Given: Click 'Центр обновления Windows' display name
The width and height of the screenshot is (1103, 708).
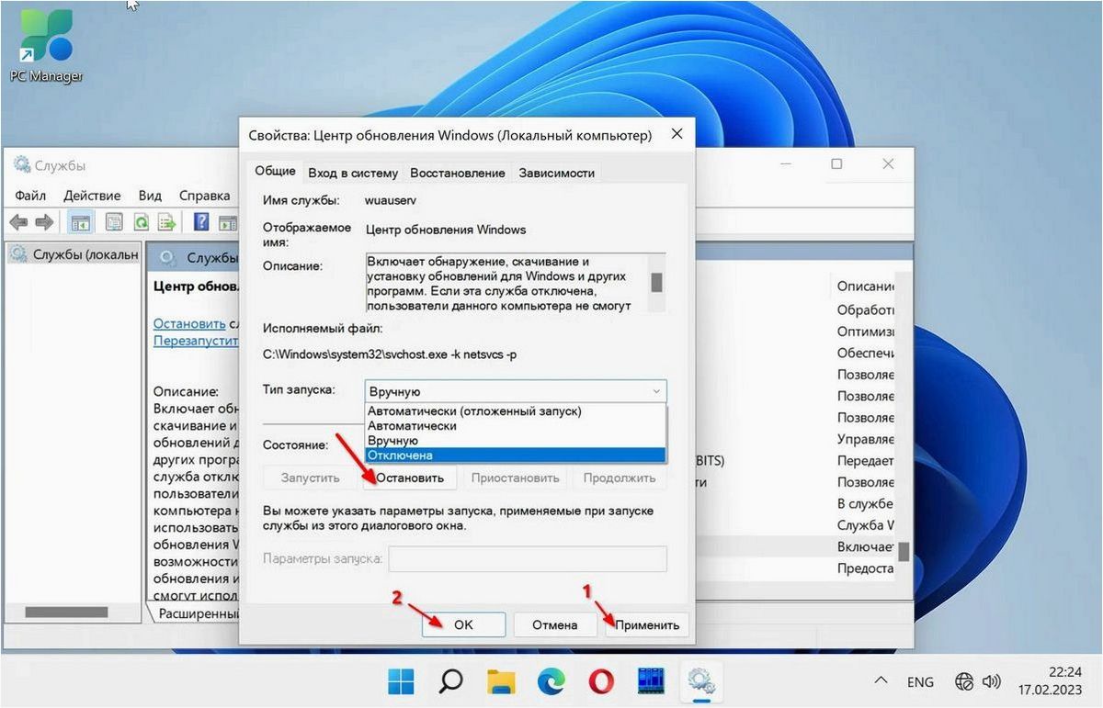Looking at the screenshot, I should tap(446, 230).
